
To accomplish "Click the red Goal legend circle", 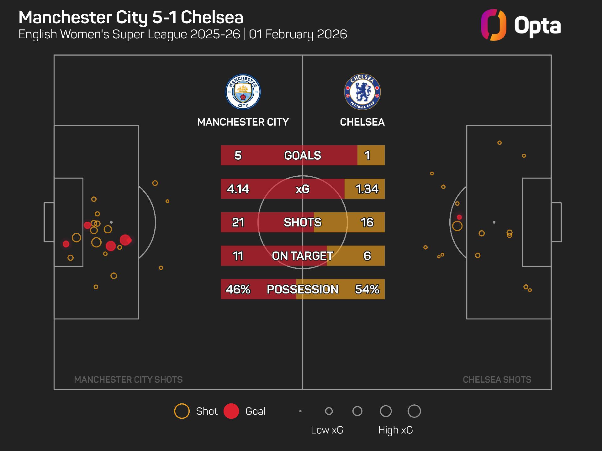I will tap(231, 411).
